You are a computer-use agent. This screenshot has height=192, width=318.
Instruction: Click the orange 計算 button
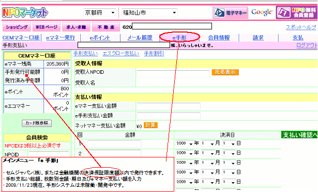(150, 125)
